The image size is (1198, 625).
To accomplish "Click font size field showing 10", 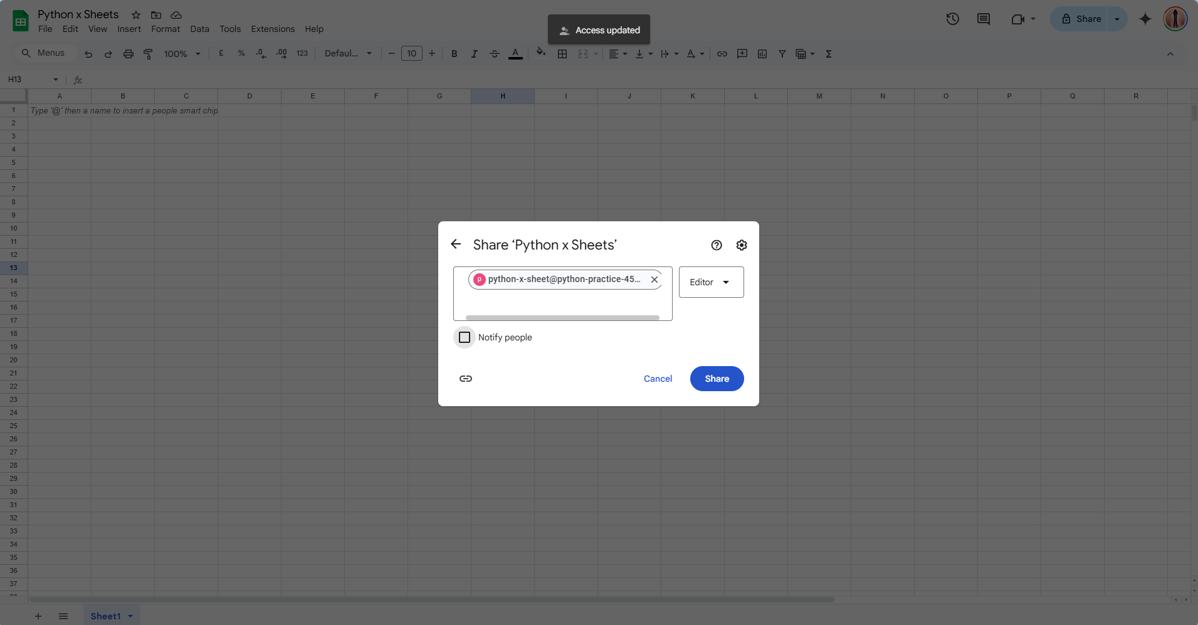I will (412, 53).
